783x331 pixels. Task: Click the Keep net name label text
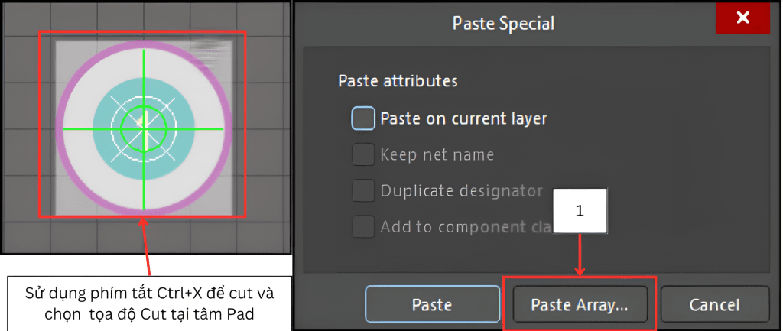pos(437,155)
